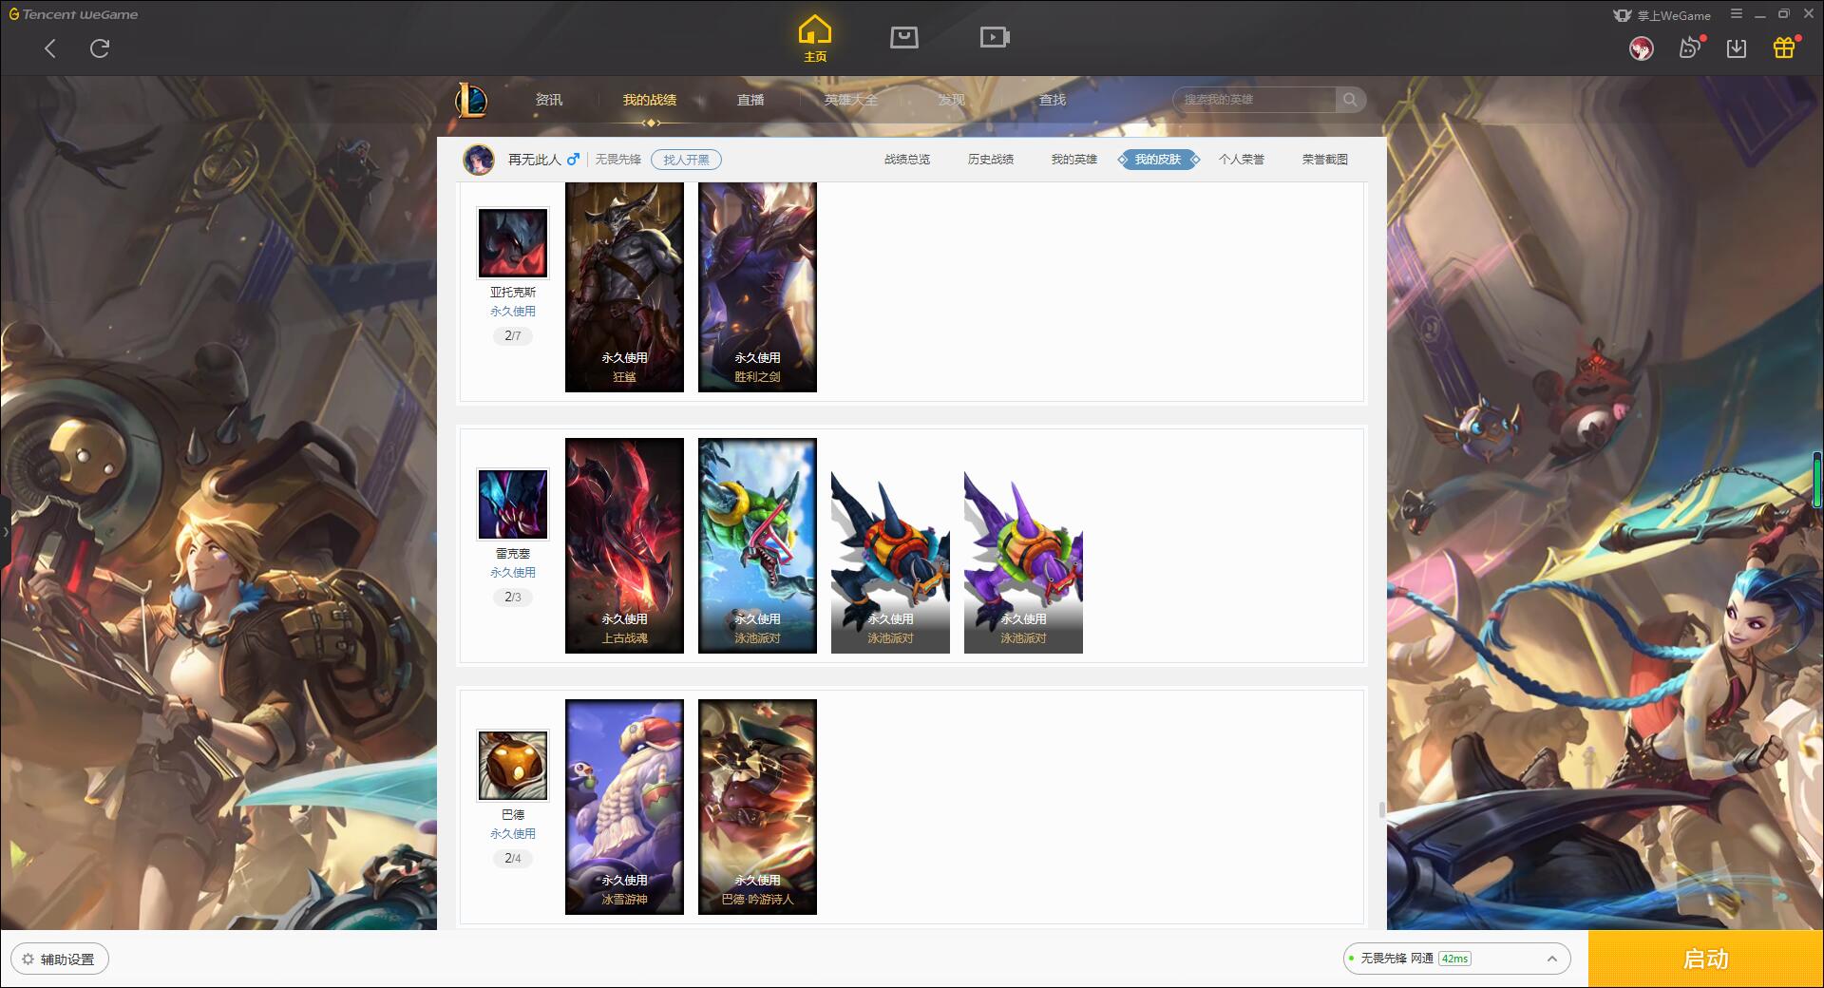Image resolution: width=1824 pixels, height=988 pixels.
Task: Select the 我的皮肤 sub-tab
Action: click(1158, 160)
